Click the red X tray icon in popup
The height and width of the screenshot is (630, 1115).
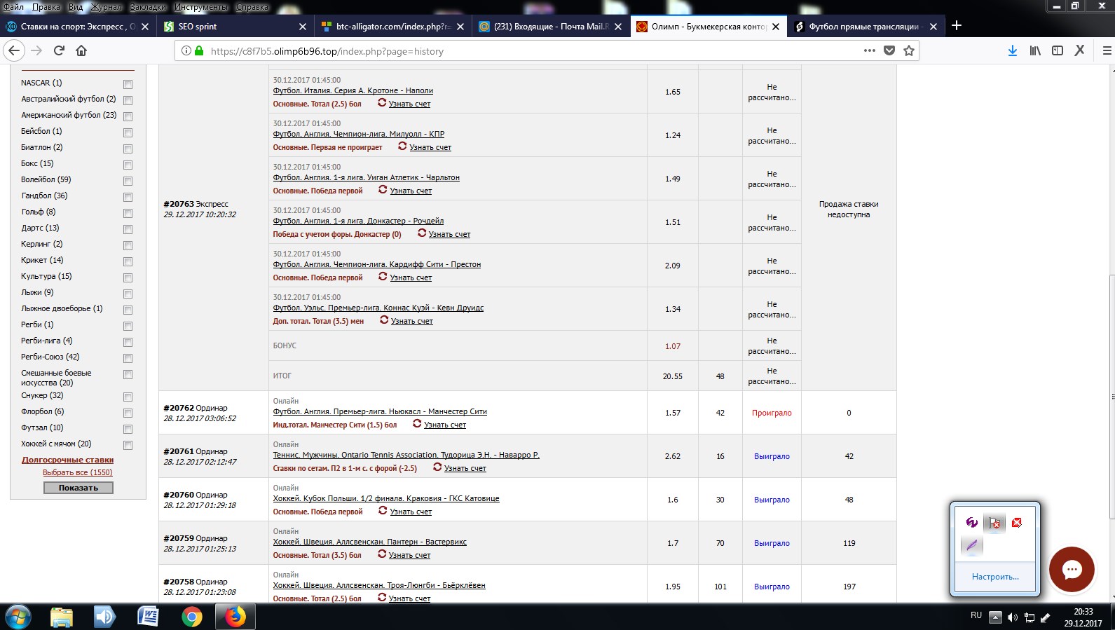1017,522
